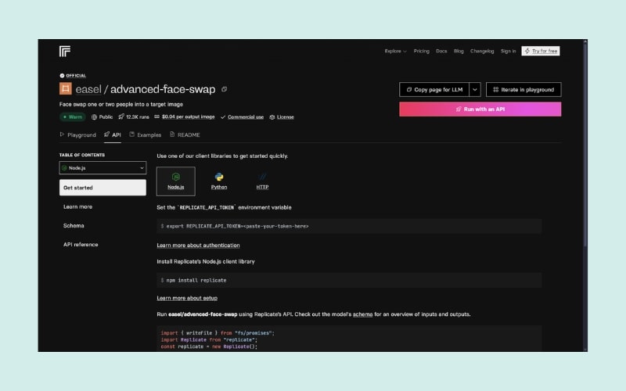Open the README tab
This screenshot has height=391, width=626.
[185, 135]
